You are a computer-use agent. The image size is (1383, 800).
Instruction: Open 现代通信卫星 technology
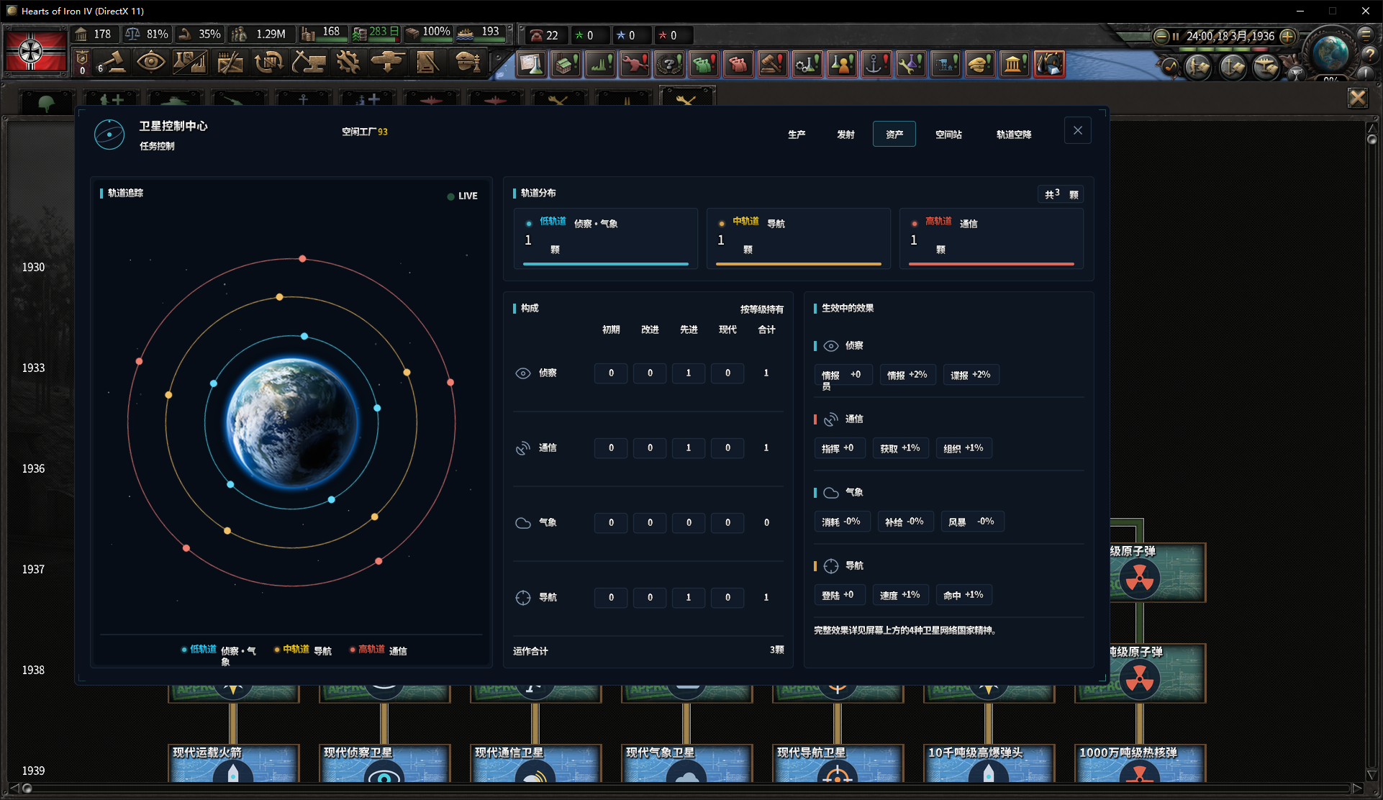(535, 763)
